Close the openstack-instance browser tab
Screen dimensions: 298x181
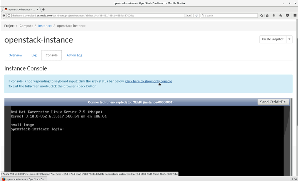tap(38, 10)
